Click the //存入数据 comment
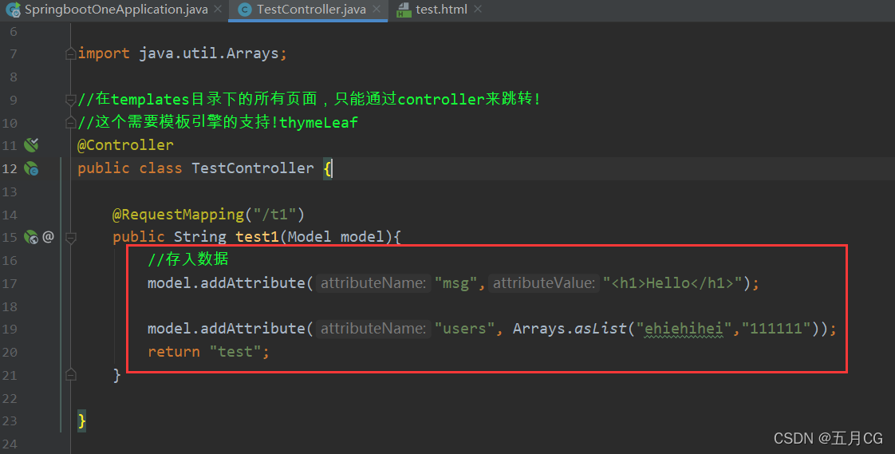Image resolution: width=895 pixels, height=454 pixels. [x=187, y=259]
